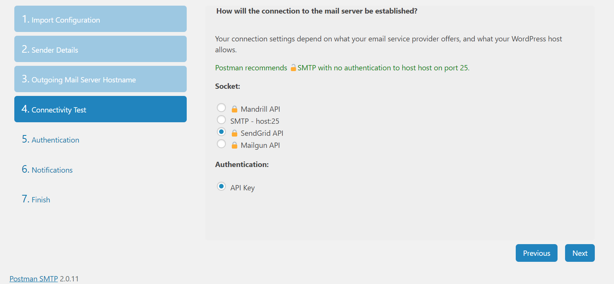This screenshot has width=614, height=284.
Task: Click the lock icon beside Mandrill API
Action: tap(234, 109)
